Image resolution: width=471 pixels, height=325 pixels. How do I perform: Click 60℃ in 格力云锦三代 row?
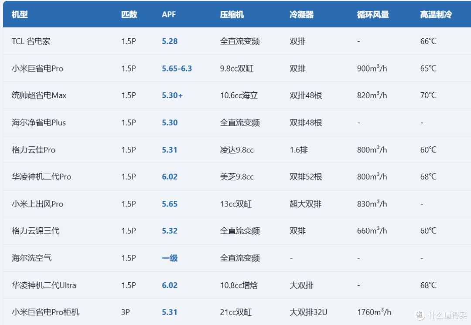(x=428, y=231)
